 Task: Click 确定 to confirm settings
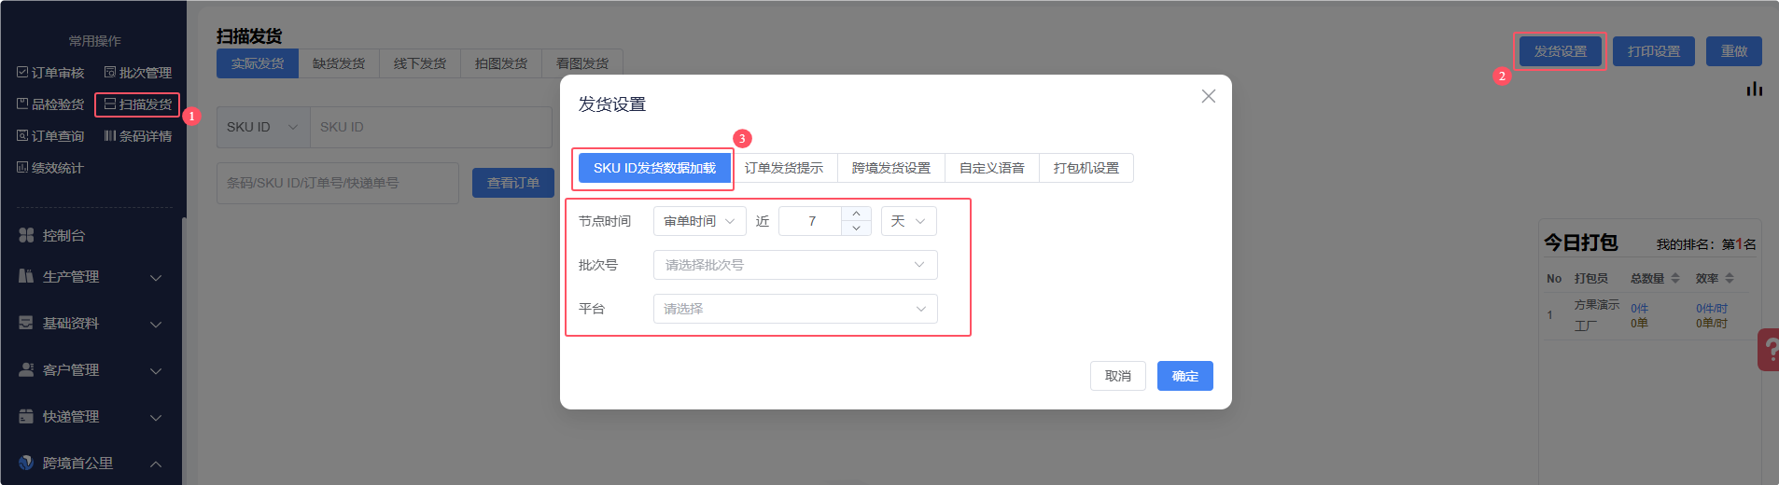point(1185,376)
